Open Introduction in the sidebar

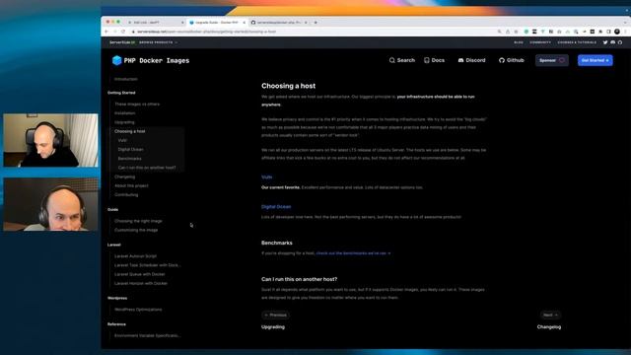[126, 79]
